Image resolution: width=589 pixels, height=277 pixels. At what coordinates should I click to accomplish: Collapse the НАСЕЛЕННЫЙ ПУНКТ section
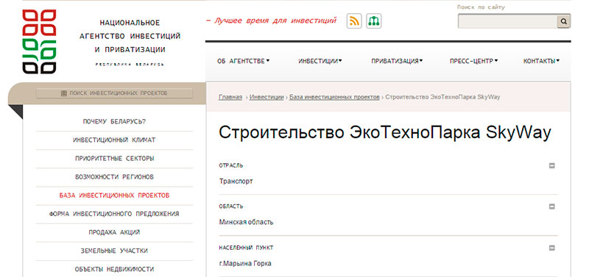coord(551,248)
